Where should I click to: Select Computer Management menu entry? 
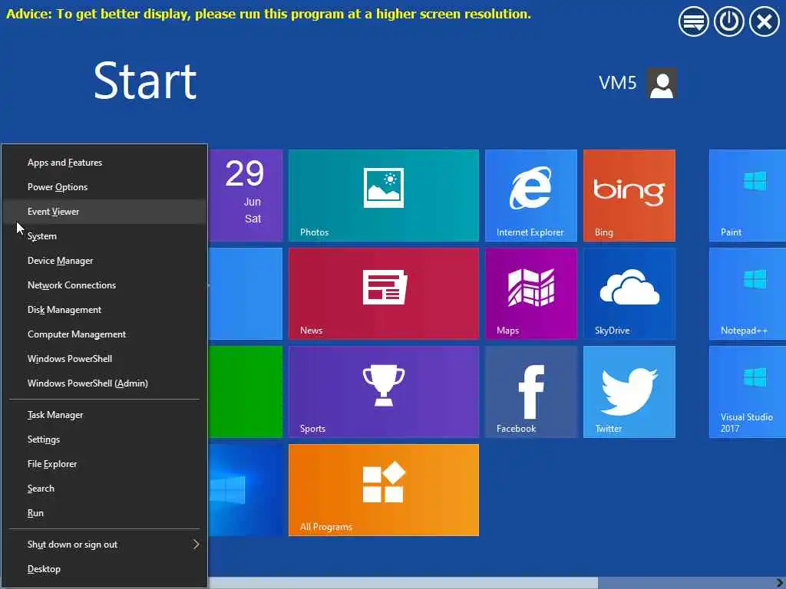click(x=104, y=334)
